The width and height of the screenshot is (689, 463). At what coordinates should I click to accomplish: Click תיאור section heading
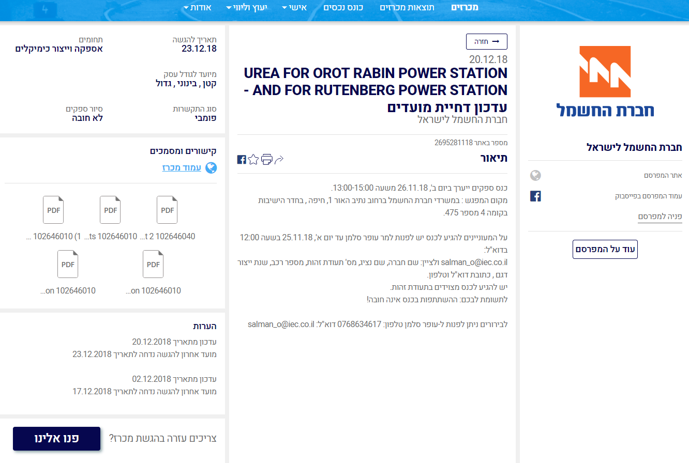pos(494,158)
